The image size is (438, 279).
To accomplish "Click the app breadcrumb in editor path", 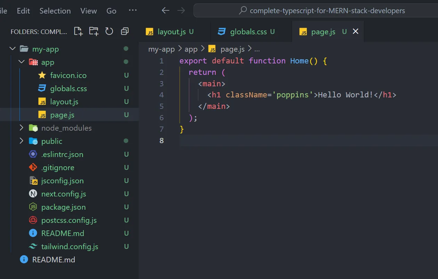I will [191, 49].
